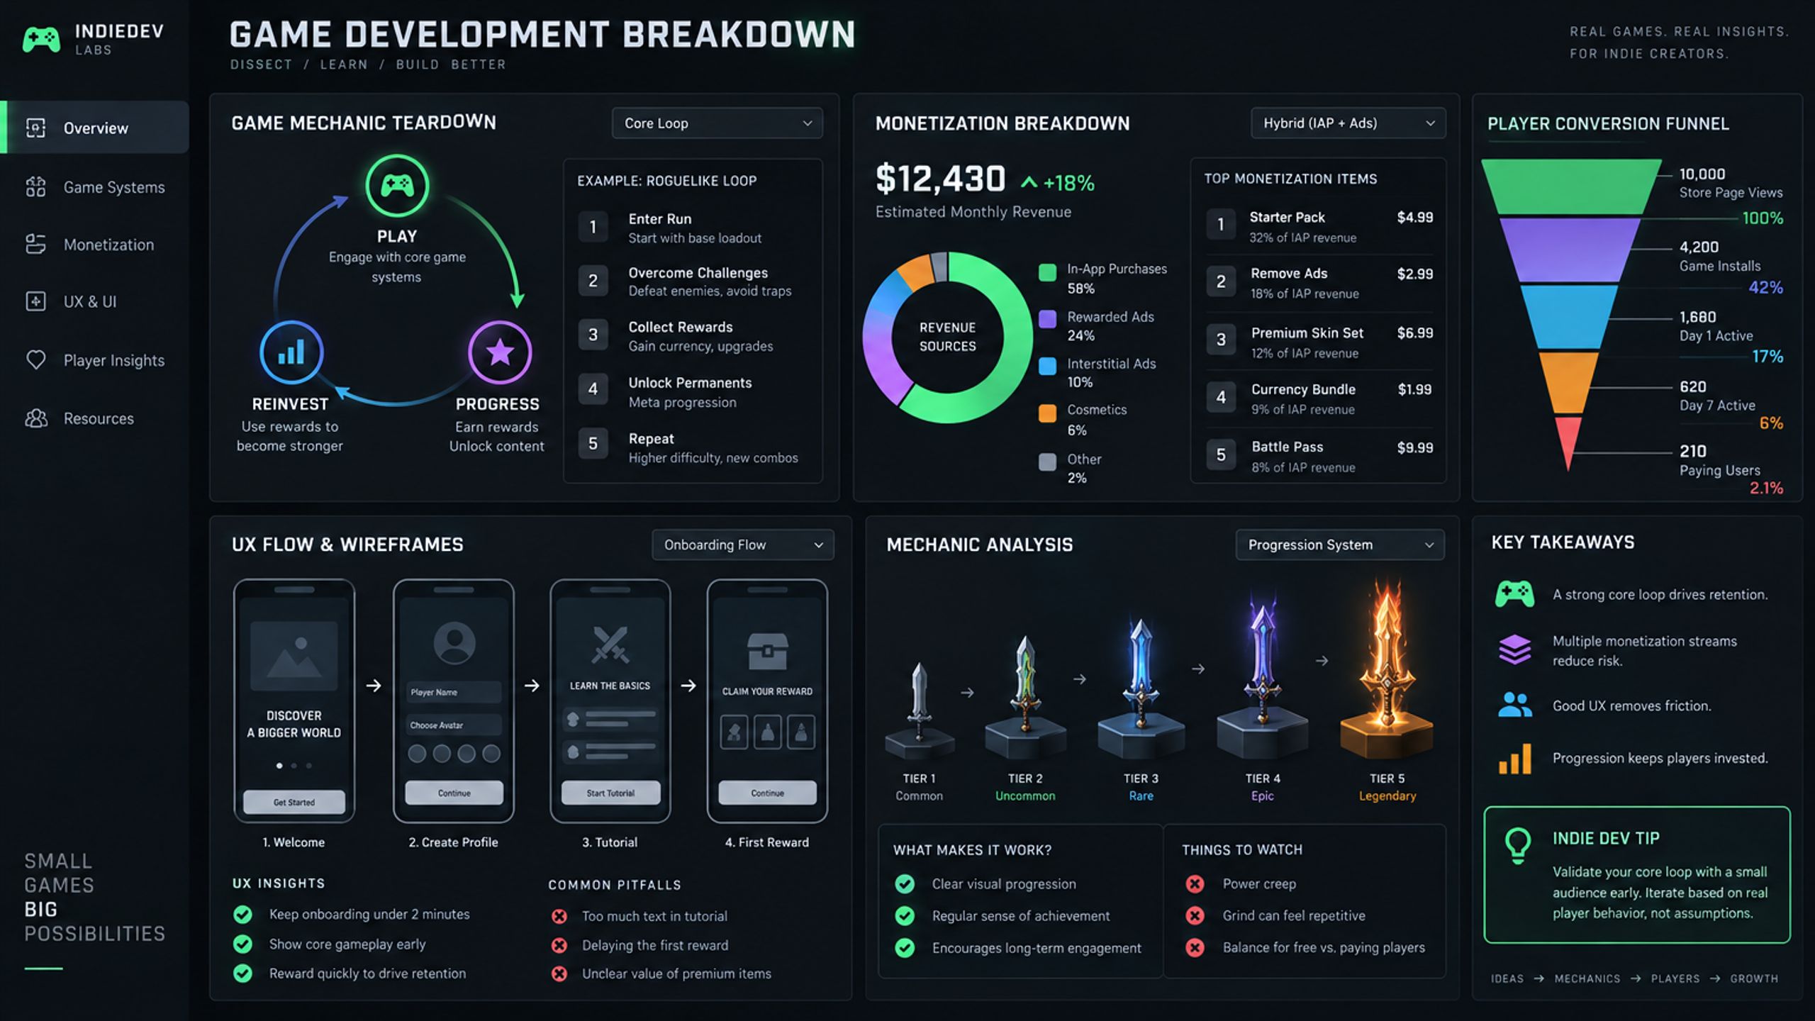1815x1021 pixels.
Task: Click the UX & UI sidebar icon
Action: (x=35, y=301)
